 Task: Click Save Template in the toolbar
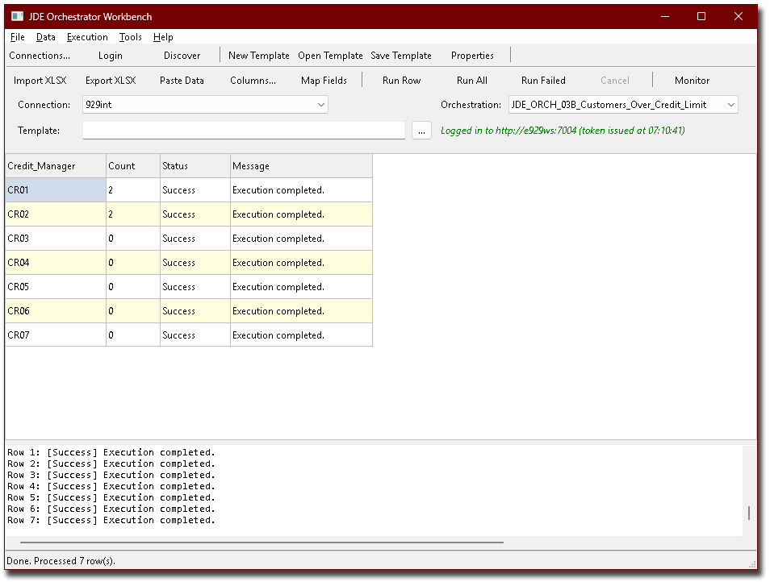coord(400,56)
